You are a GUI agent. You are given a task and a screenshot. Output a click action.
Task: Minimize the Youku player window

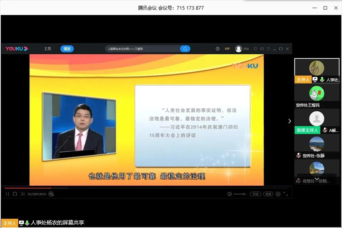(274, 49)
